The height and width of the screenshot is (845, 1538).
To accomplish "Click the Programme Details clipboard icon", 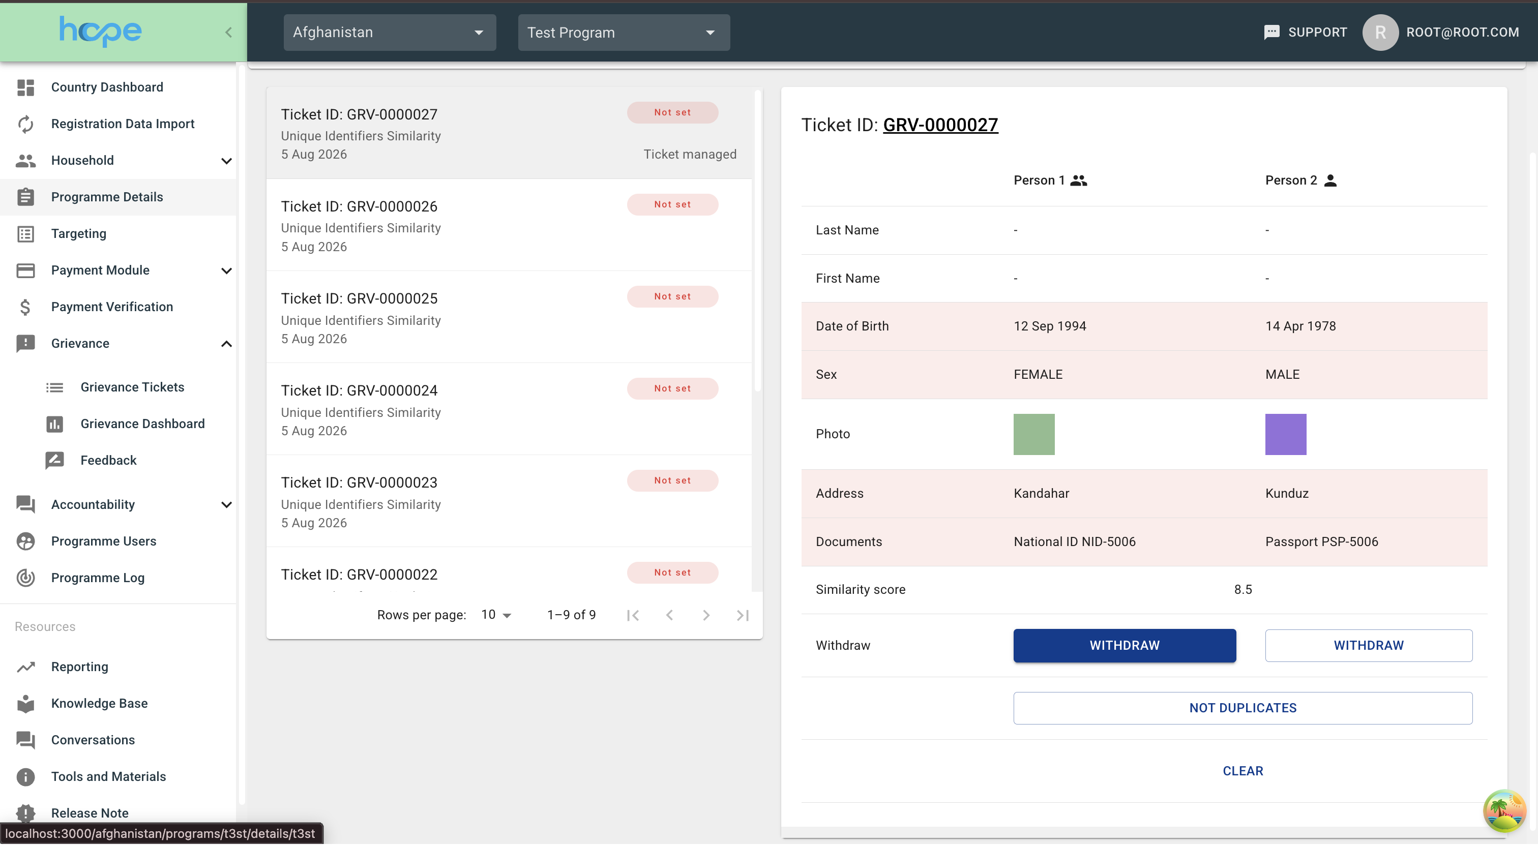I will click(25, 197).
